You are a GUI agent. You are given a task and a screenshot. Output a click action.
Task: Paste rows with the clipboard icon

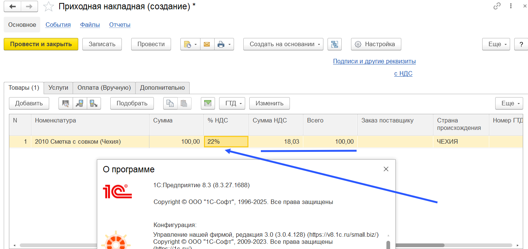click(x=184, y=103)
